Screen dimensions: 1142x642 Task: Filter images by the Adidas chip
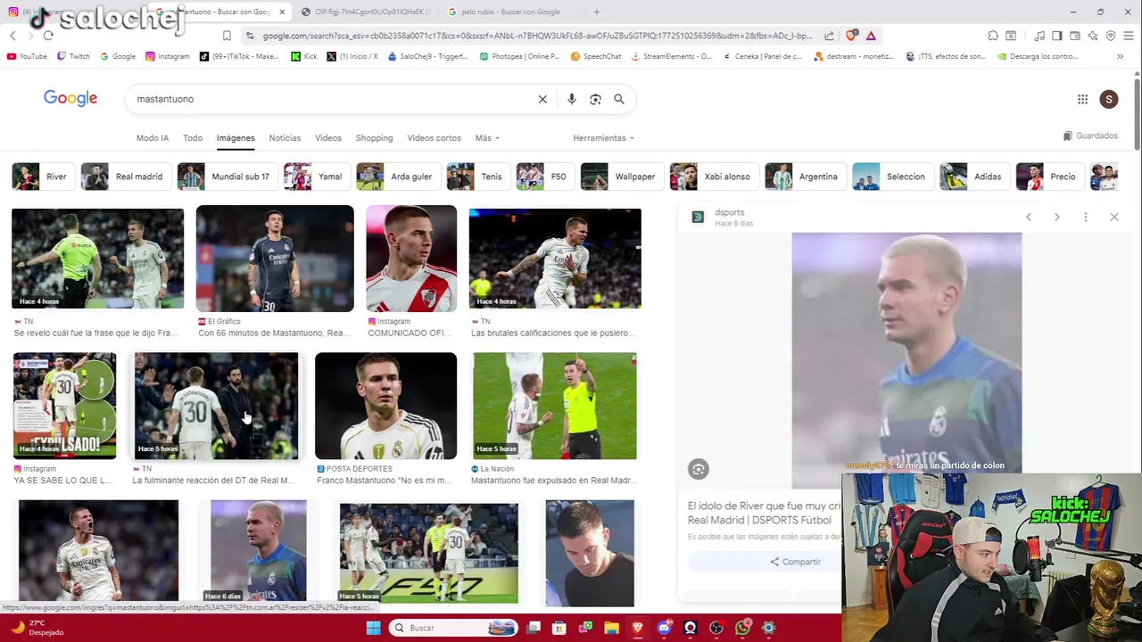pyautogui.click(x=974, y=177)
